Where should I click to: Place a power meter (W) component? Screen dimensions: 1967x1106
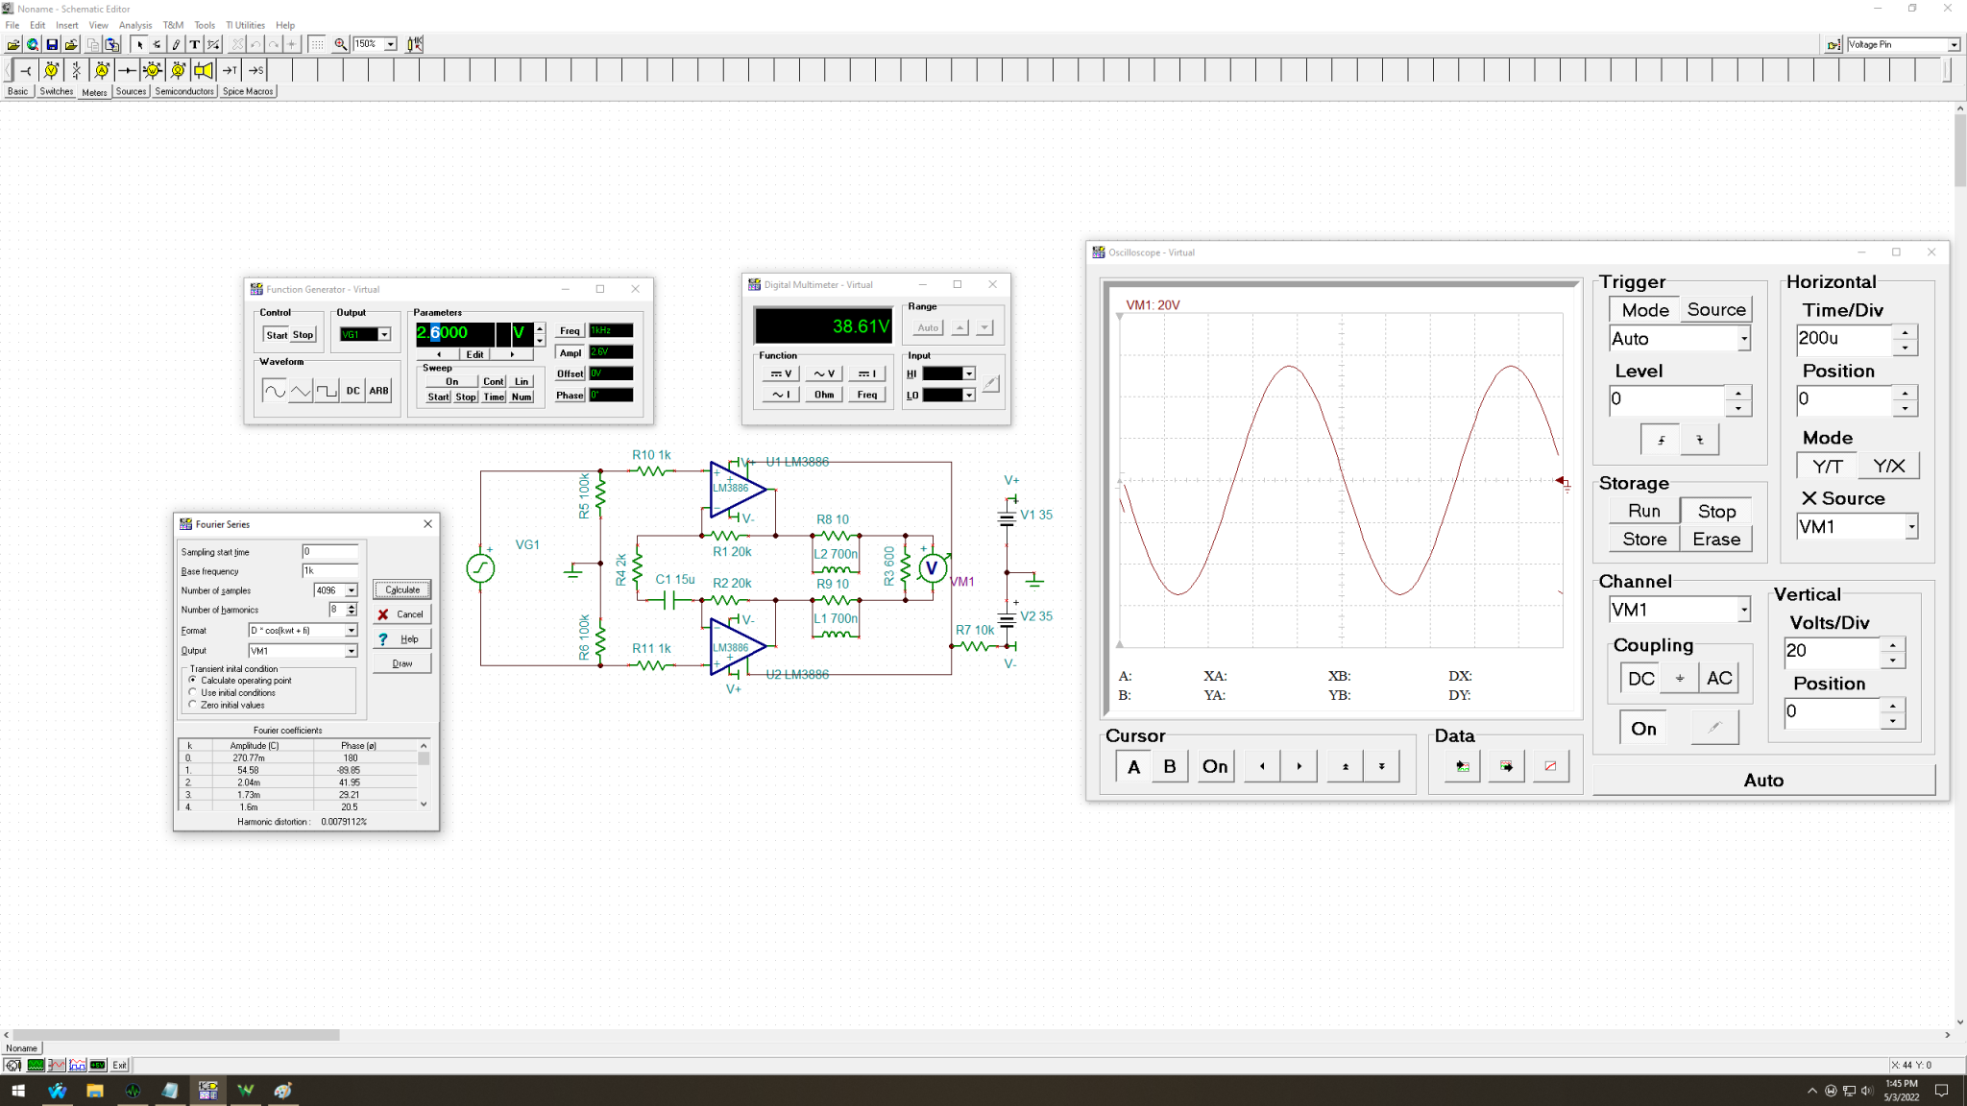[x=153, y=70]
